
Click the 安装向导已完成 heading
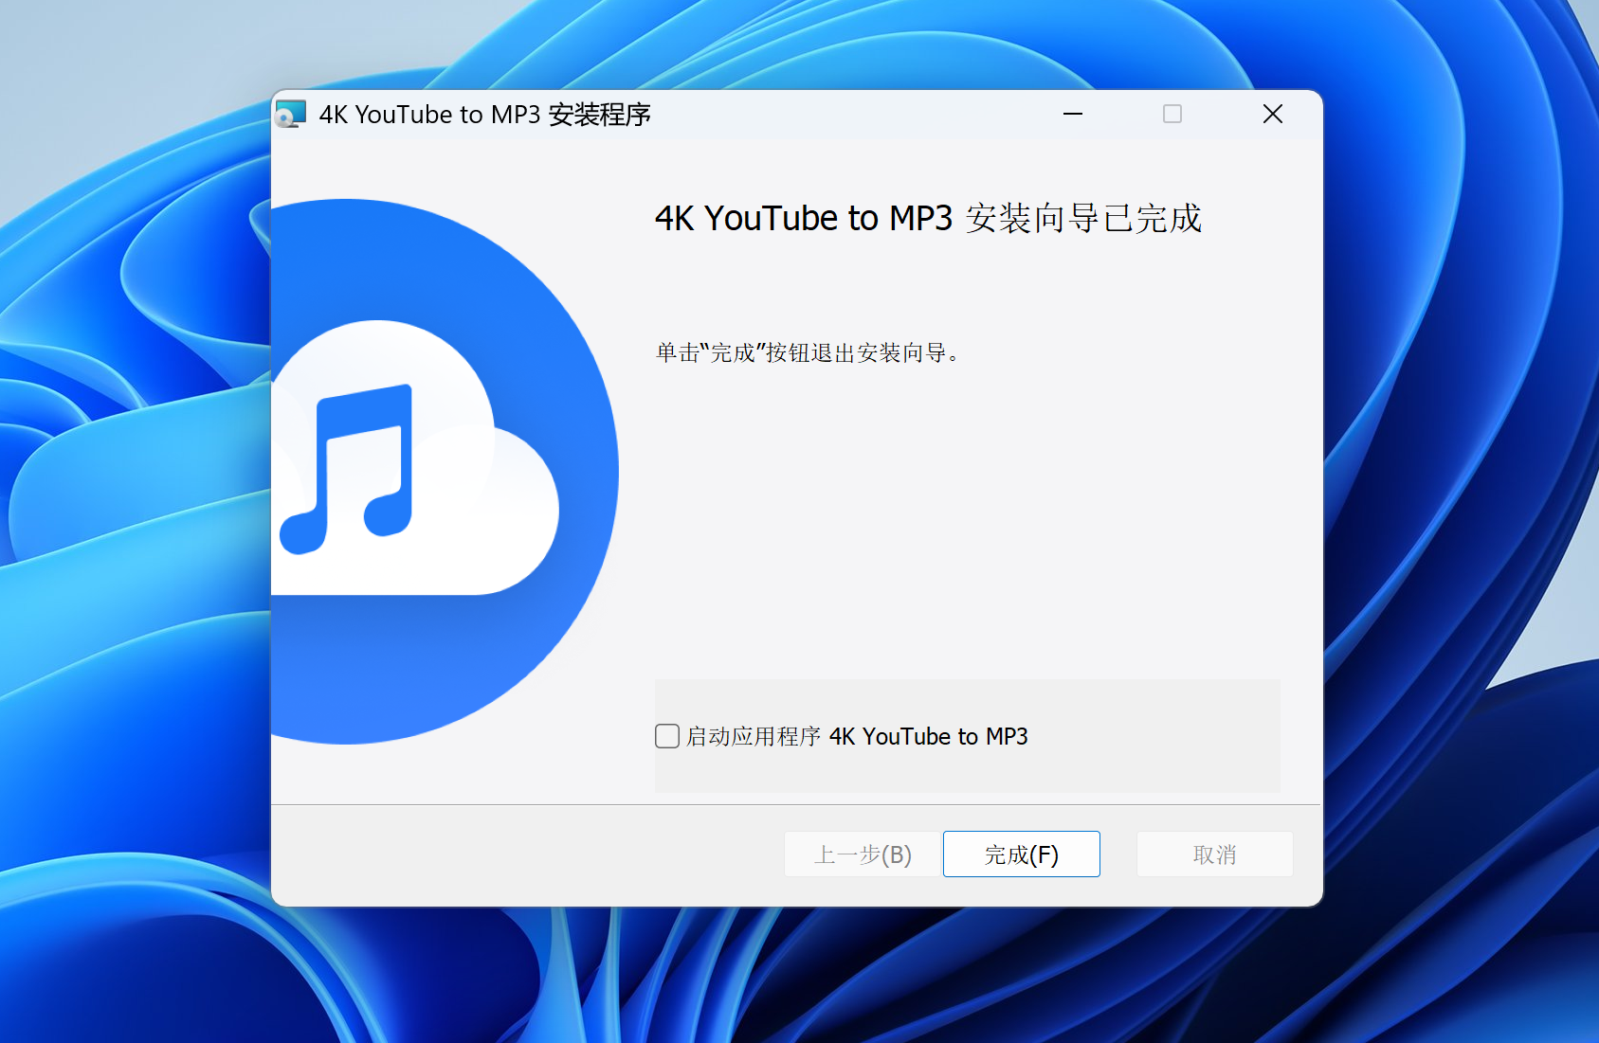pyautogui.click(x=928, y=219)
